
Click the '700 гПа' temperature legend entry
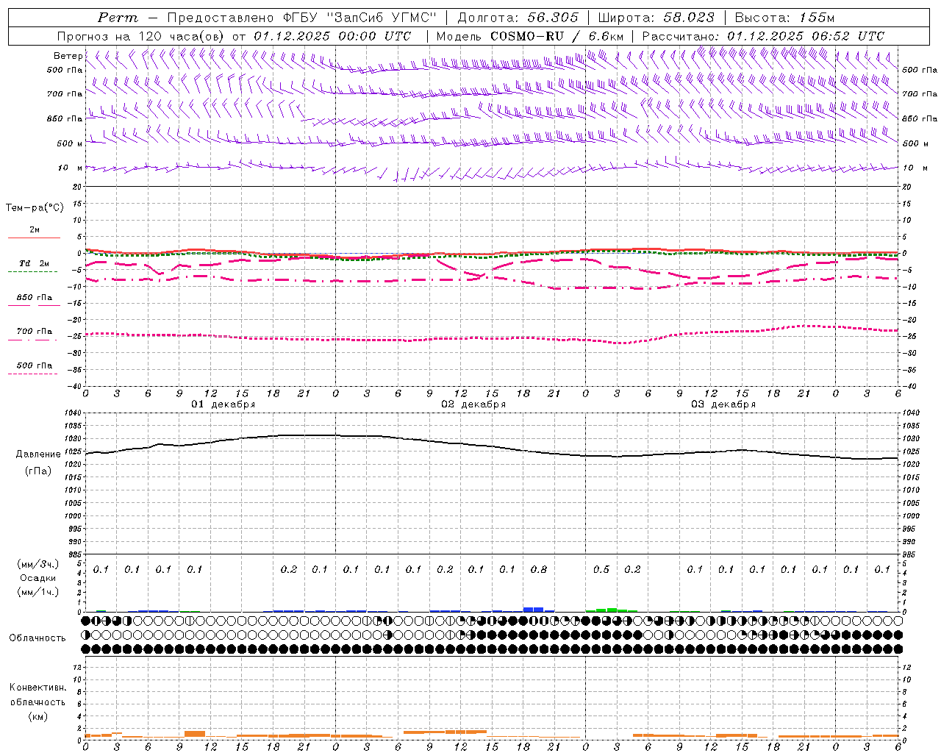click(35, 332)
